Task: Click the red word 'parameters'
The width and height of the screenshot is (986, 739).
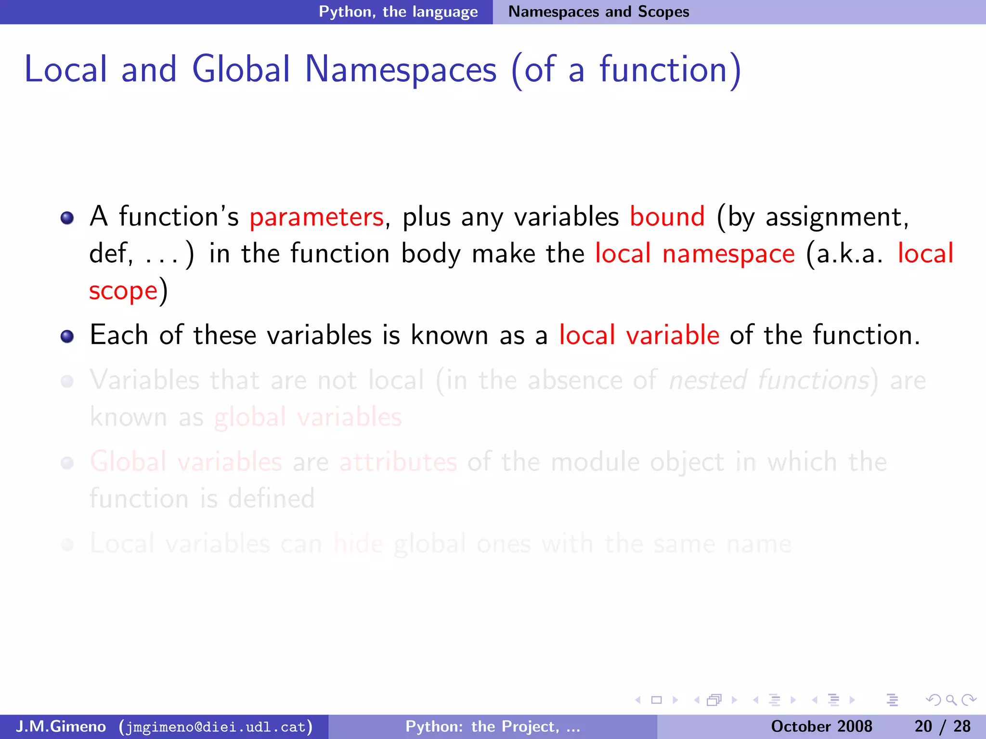Action: pyautogui.click(x=316, y=217)
